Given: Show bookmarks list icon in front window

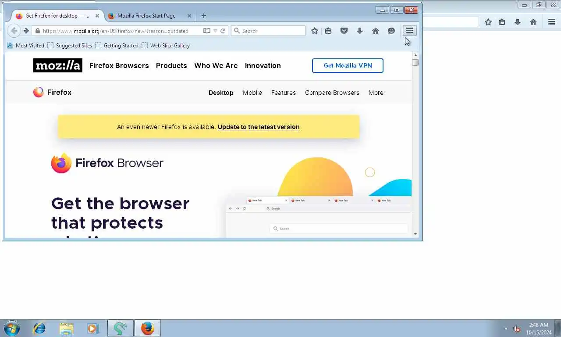Looking at the screenshot, I should pyautogui.click(x=328, y=31).
